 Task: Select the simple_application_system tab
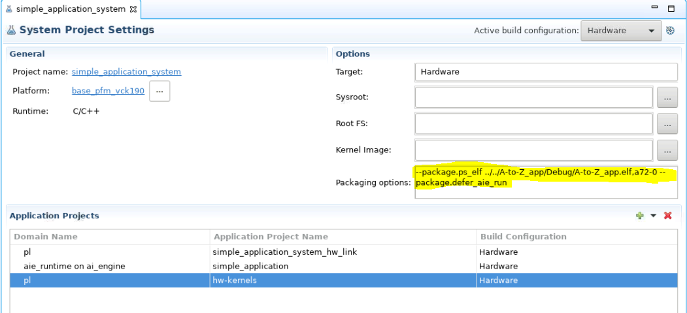pyautogui.click(x=69, y=8)
